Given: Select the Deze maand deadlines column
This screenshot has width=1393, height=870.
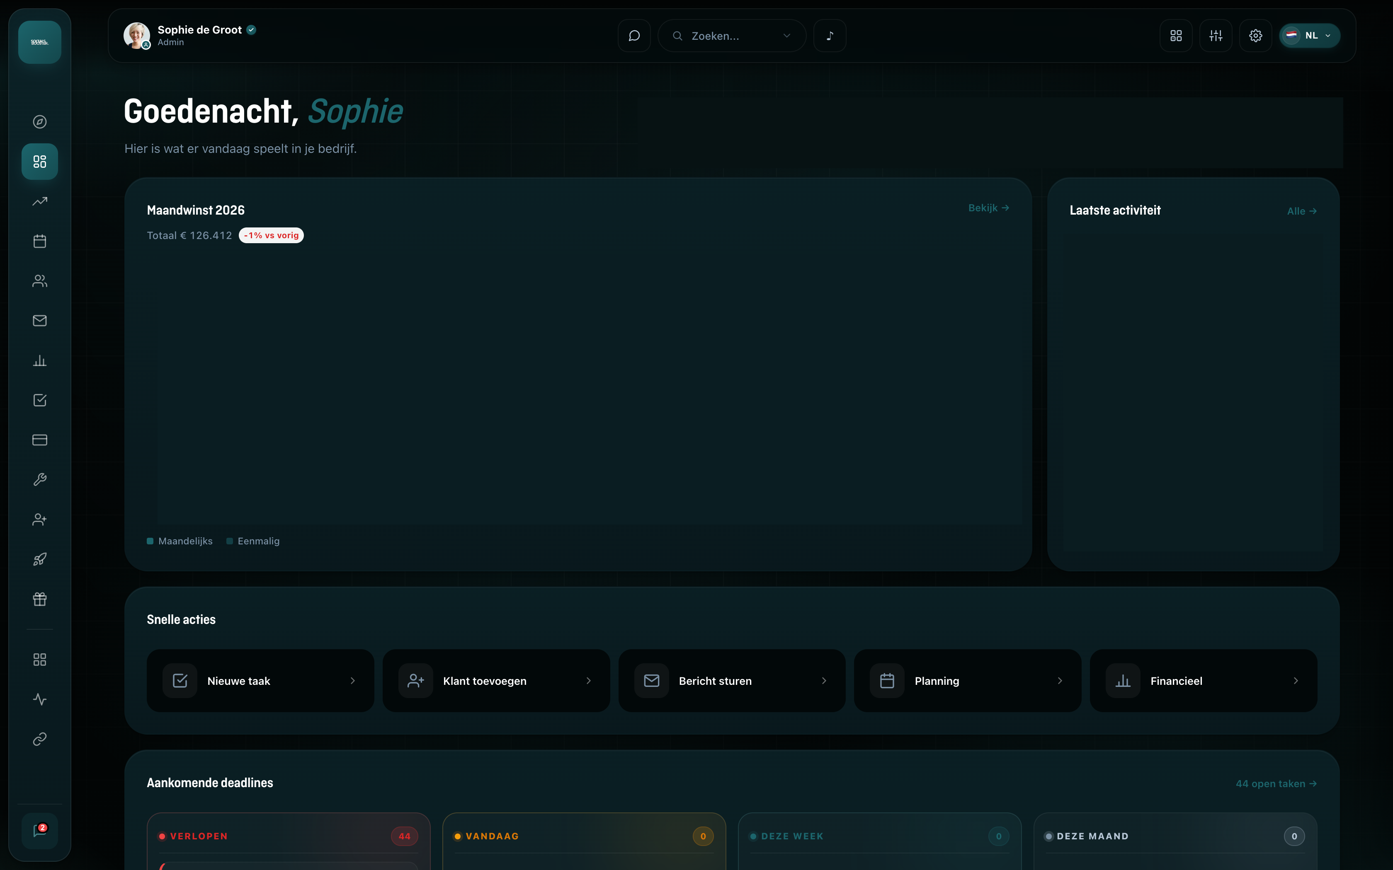Looking at the screenshot, I should [x=1175, y=841].
